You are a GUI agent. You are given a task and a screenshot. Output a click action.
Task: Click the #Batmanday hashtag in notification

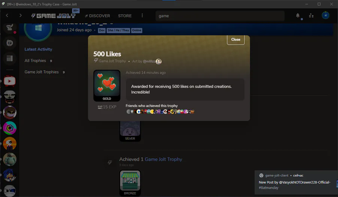[269, 188]
